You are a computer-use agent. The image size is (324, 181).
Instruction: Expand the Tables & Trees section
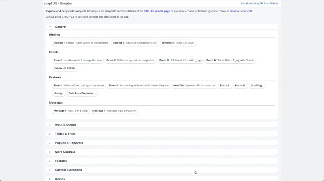162,134
